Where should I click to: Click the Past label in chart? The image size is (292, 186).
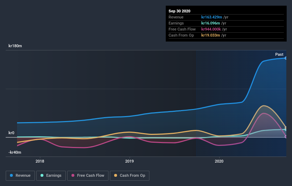click(279, 54)
